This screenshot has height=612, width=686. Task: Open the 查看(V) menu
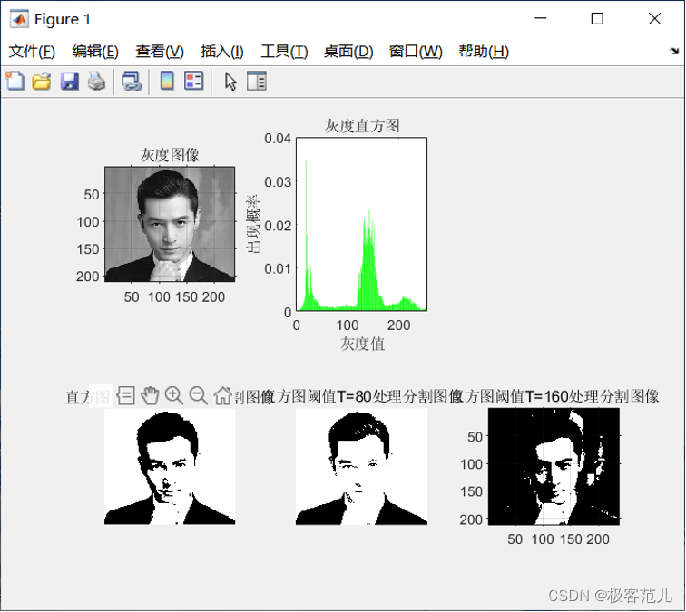(160, 52)
